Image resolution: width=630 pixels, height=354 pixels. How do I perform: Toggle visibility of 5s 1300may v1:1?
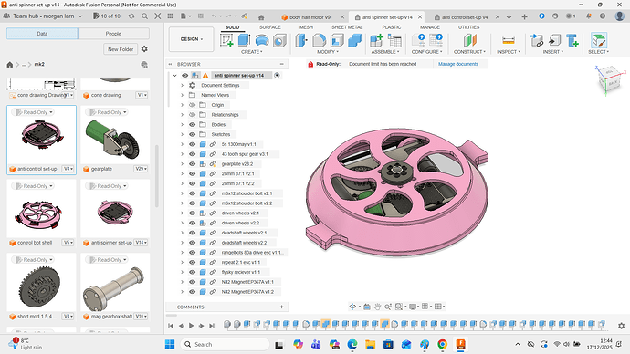[x=193, y=144]
